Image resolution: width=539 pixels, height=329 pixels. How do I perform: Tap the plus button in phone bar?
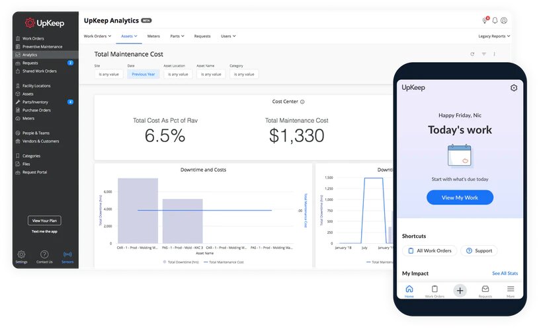point(460,291)
